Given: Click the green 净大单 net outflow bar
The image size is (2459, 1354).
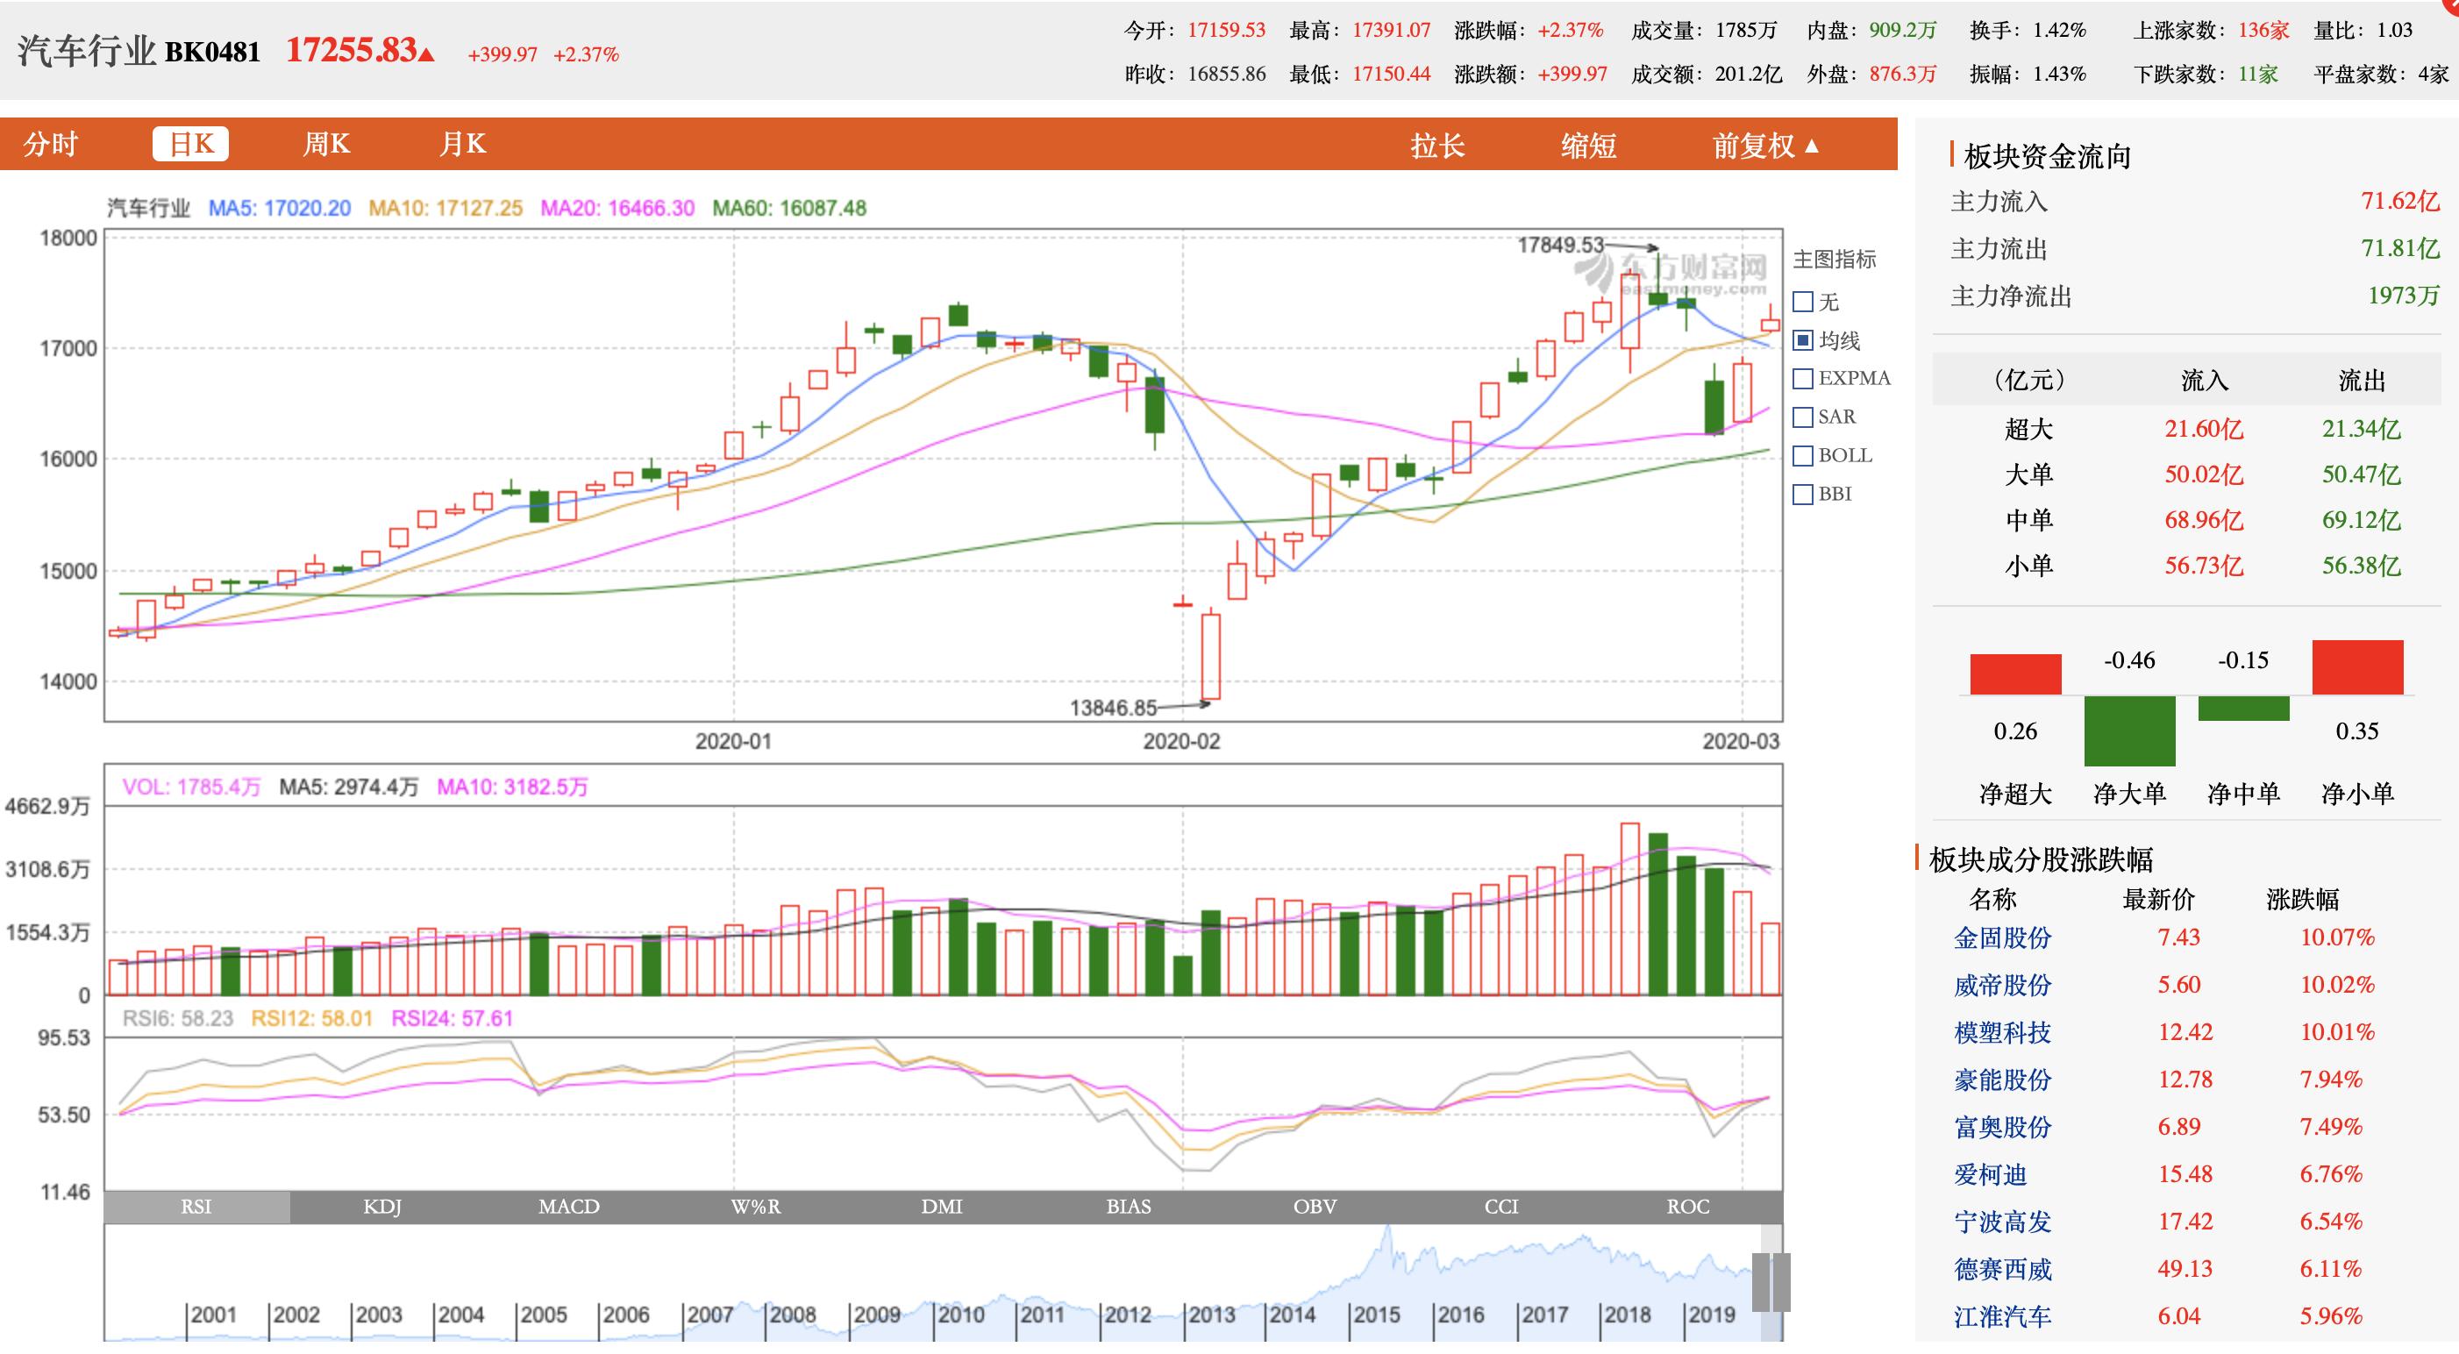Looking at the screenshot, I should pyautogui.click(x=2129, y=730).
